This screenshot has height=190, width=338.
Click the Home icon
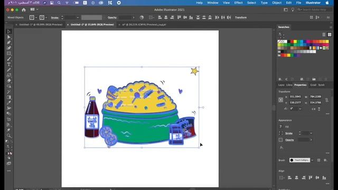(24, 9)
